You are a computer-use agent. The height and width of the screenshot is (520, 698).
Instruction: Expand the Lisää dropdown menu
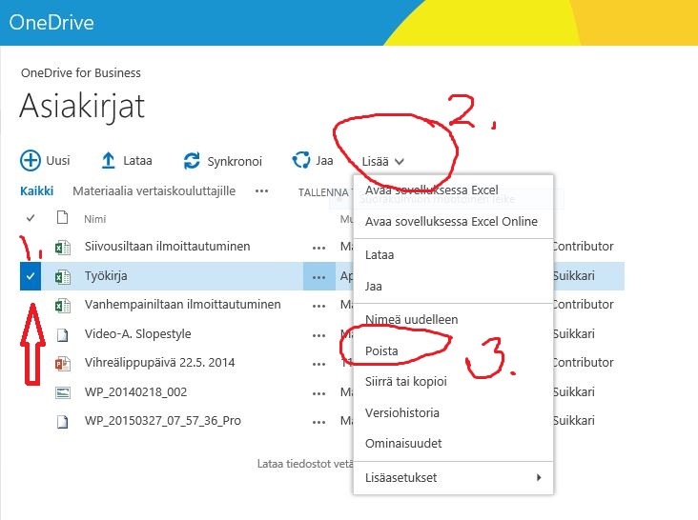382,162
